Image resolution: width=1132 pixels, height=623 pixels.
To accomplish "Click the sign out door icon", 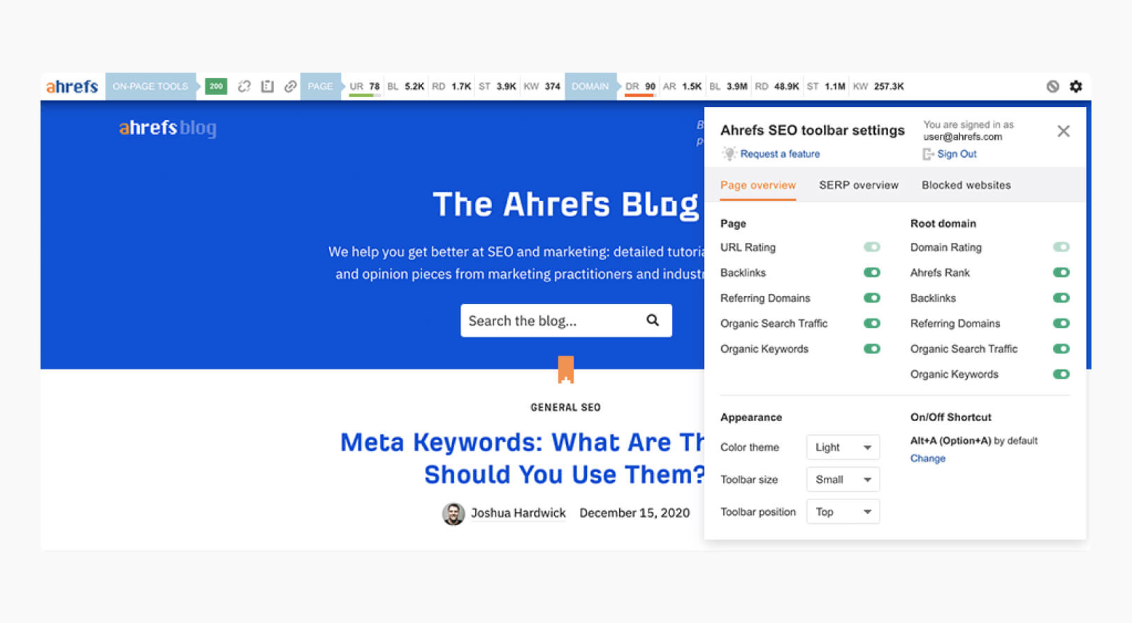I will [928, 154].
